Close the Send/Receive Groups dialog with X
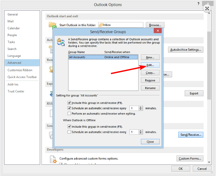 click(x=158, y=31)
